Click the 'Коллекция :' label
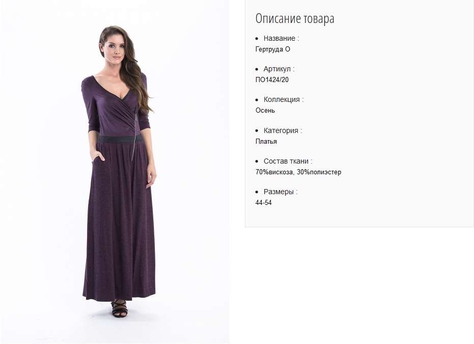The height and width of the screenshot is (344, 474). click(x=284, y=99)
